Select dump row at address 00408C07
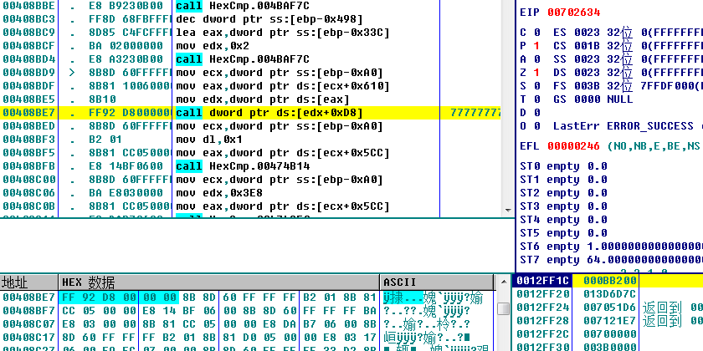 tap(247, 324)
